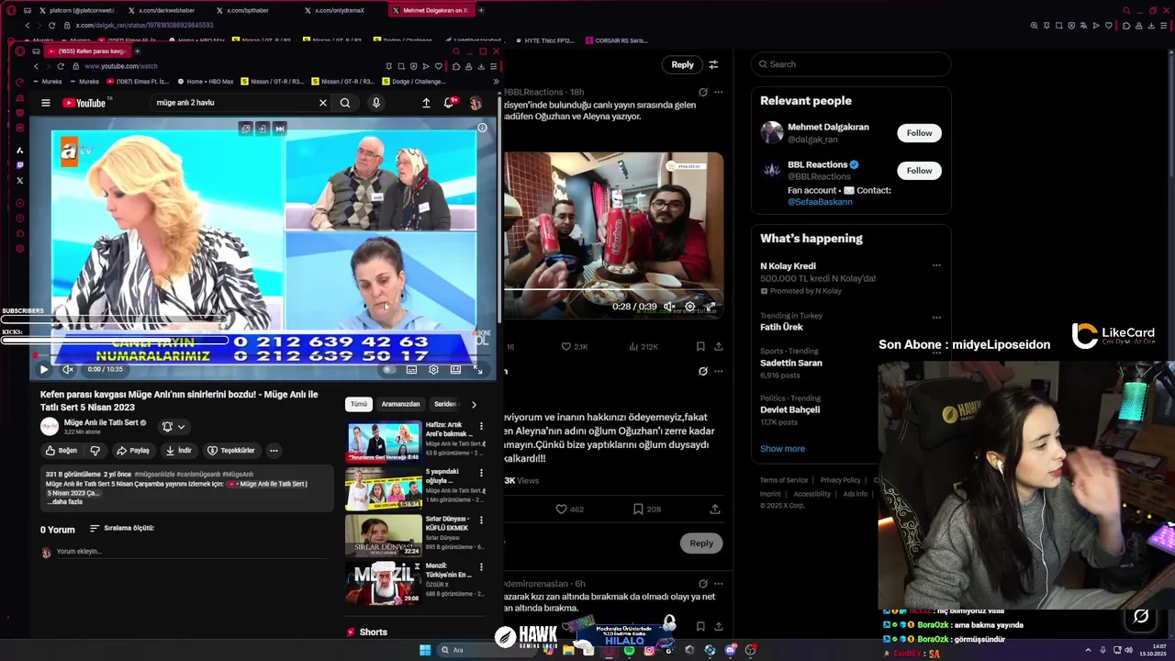Open options for Menzil video suggestion
Viewport: 1175px width, 661px height.
click(x=481, y=568)
